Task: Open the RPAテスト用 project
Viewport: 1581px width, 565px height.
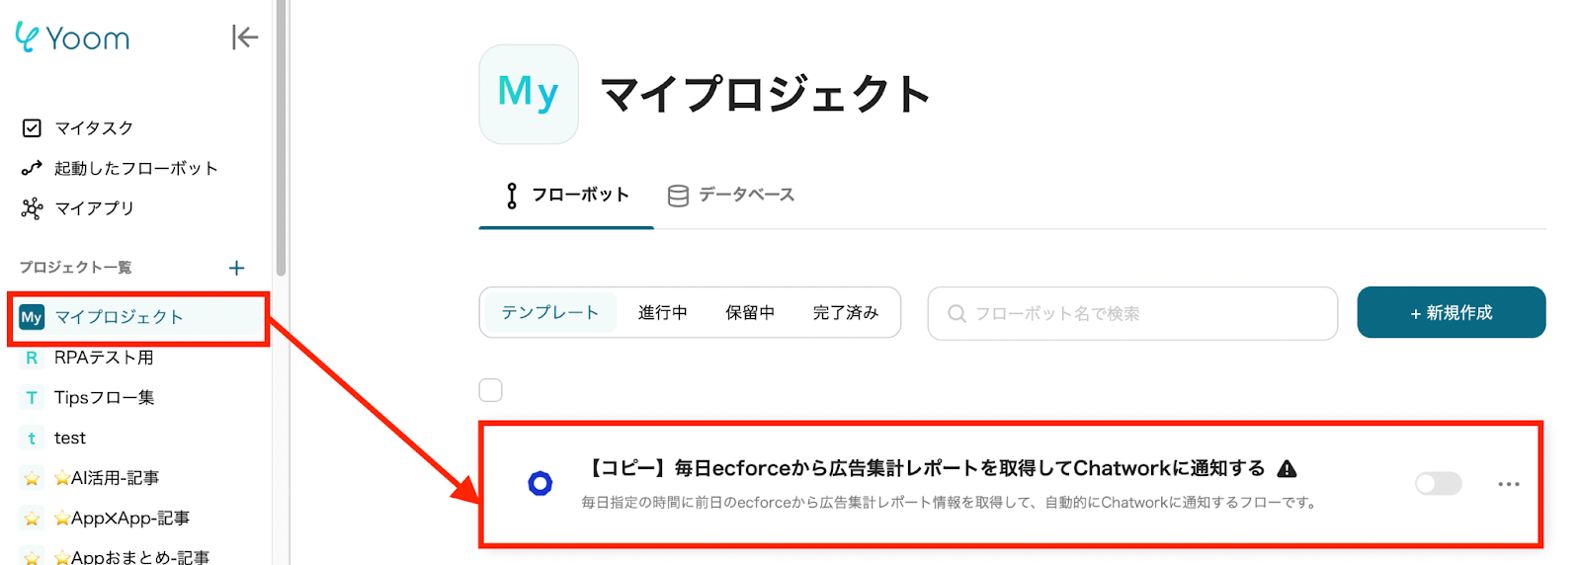Action: tap(104, 358)
